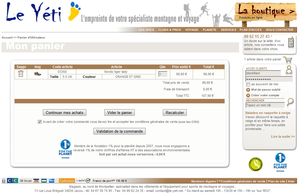
Task: Open LES SITES menu
Action: [x=146, y=30]
